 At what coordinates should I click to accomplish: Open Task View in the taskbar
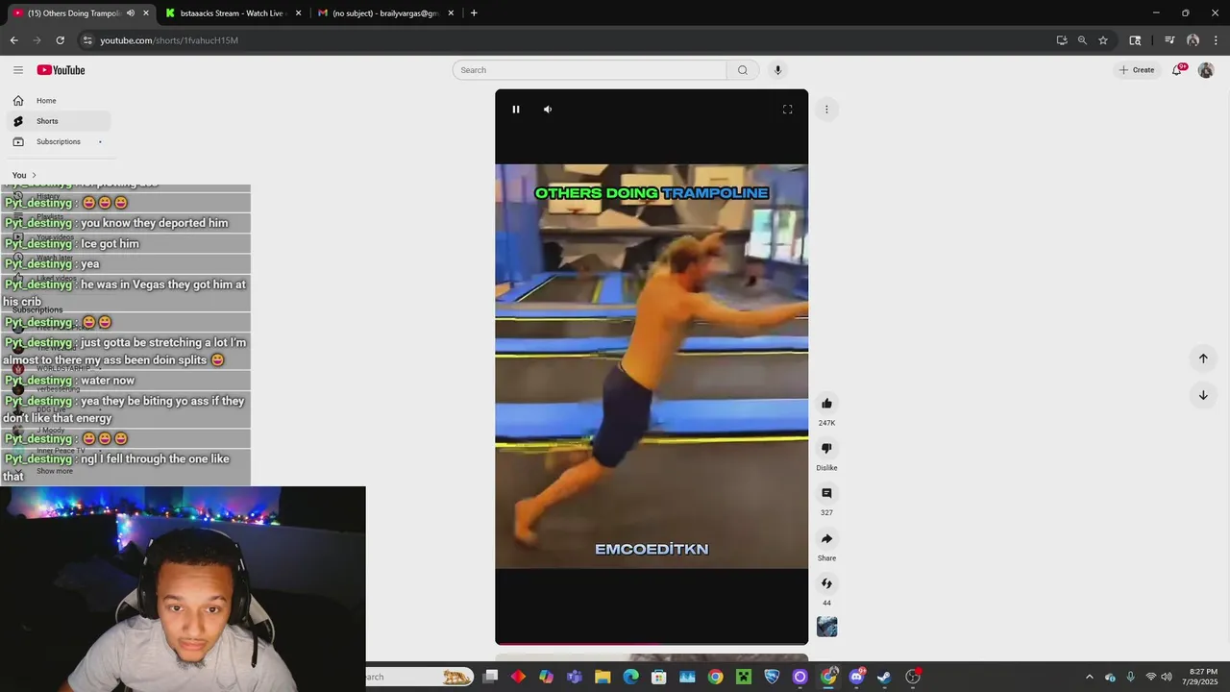(490, 677)
